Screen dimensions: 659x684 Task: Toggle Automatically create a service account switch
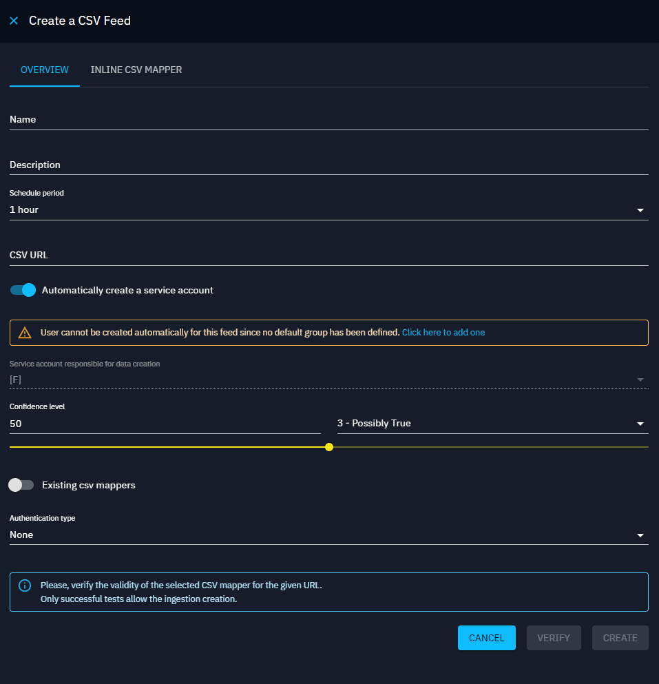click(23, 290)
